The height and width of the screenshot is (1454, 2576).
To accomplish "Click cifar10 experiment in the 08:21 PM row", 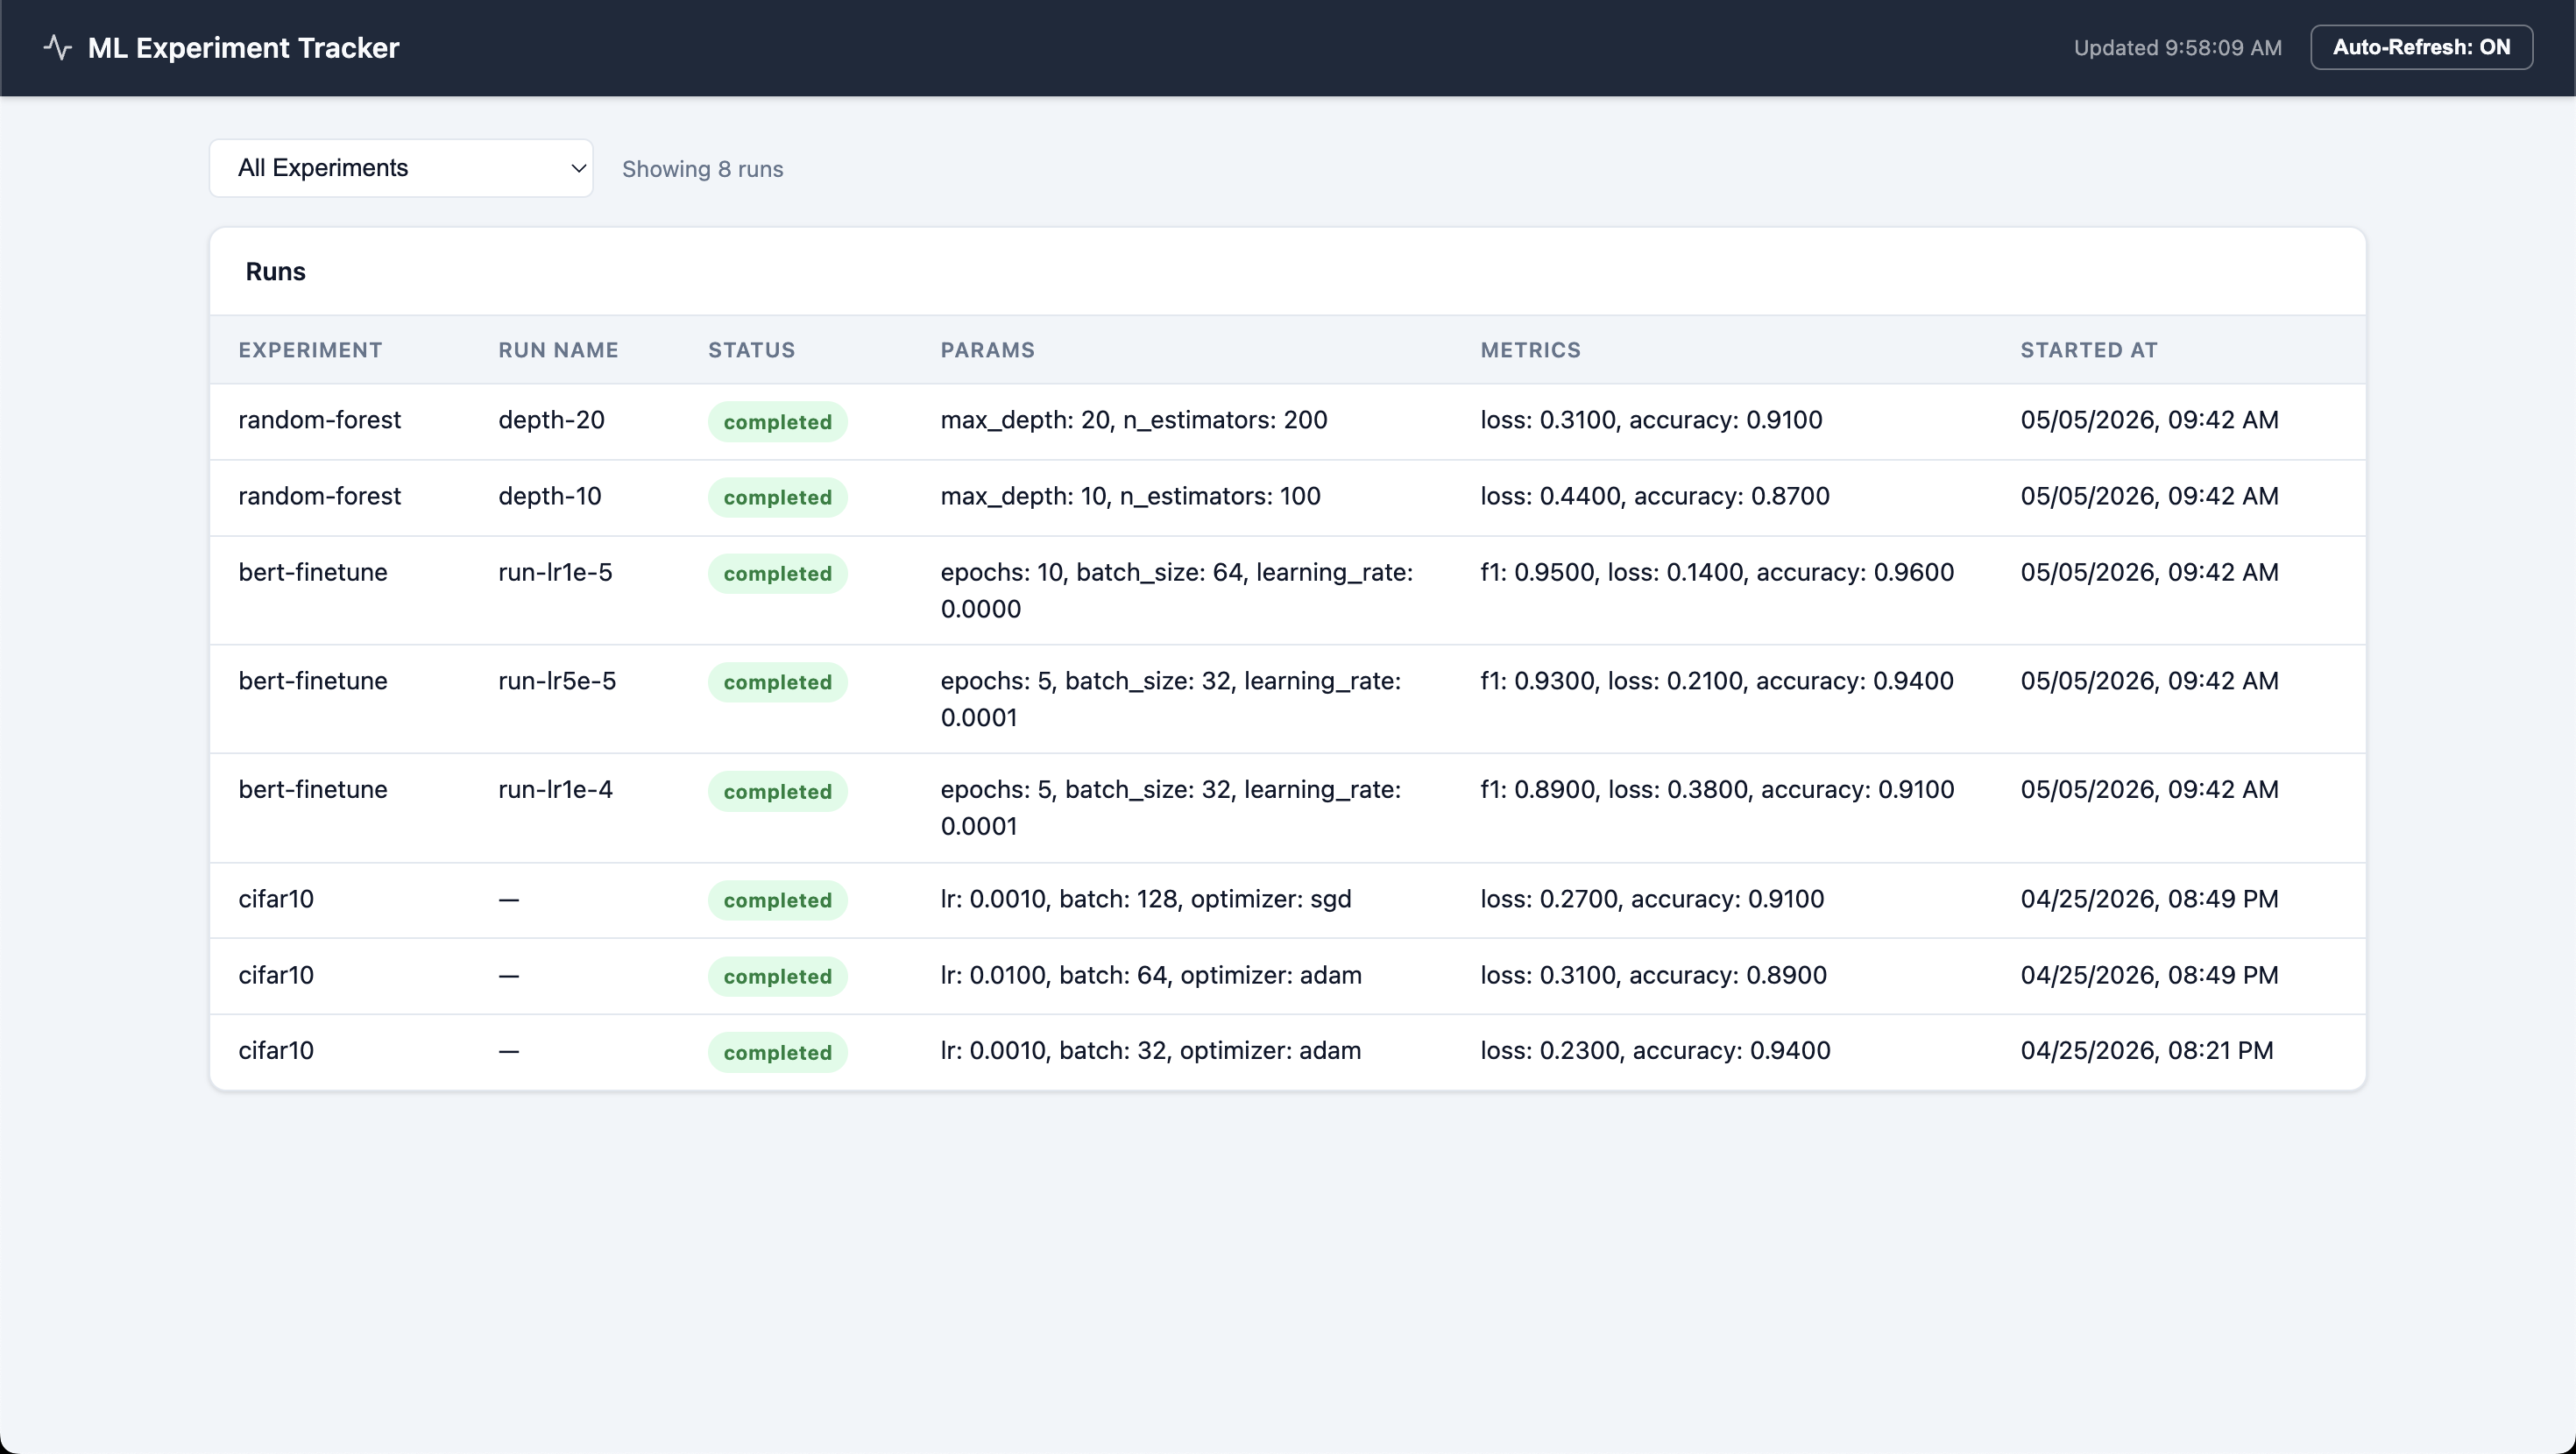I will [x=276, y=1051].
